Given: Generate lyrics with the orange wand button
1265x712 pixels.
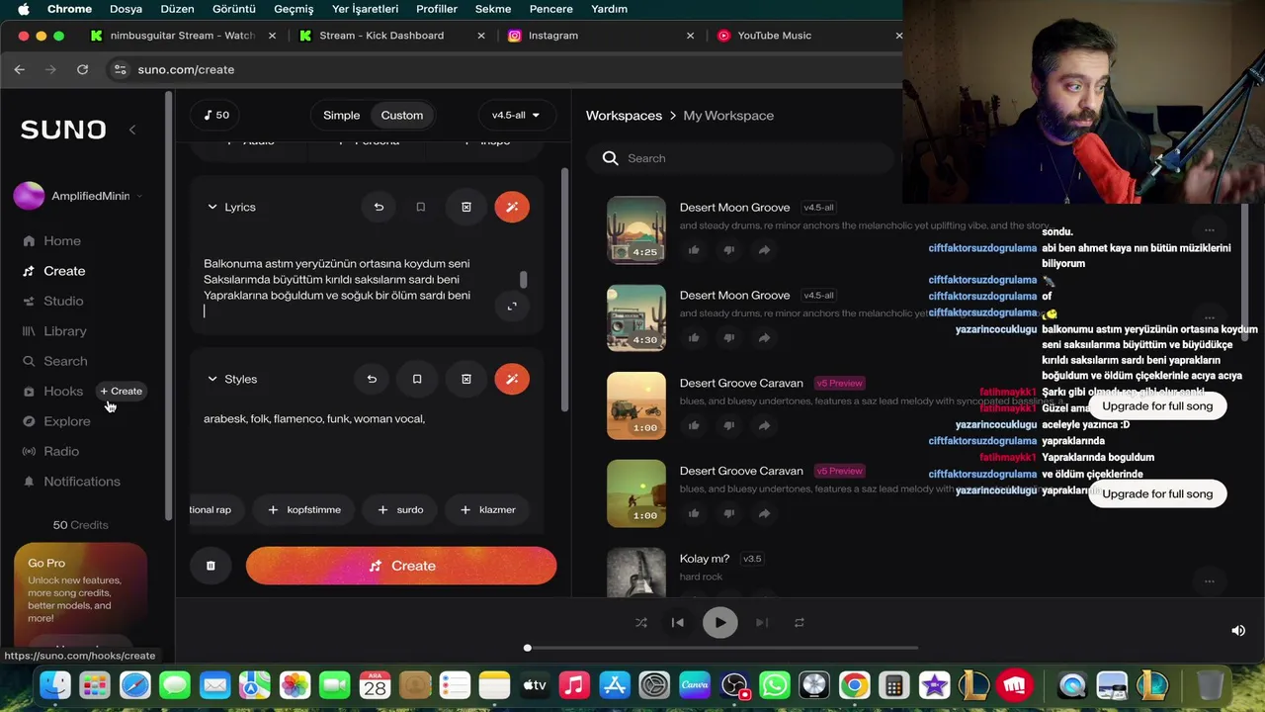Looking at the screenshot, I should click(512, 207).
